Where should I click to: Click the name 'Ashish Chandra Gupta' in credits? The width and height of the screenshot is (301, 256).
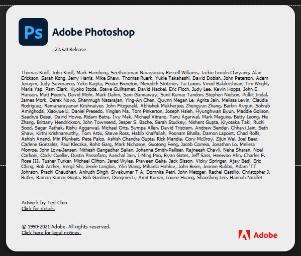[x=130, y=139]
